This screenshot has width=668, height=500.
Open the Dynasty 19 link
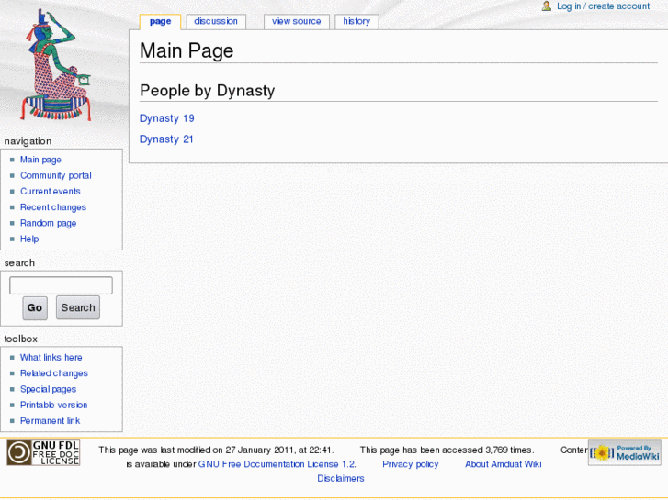click(167, 118)
